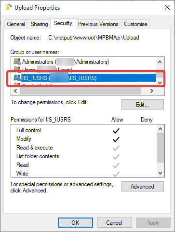Switch to the General tab
175x232 pixels.
click(x=16, y=24)
